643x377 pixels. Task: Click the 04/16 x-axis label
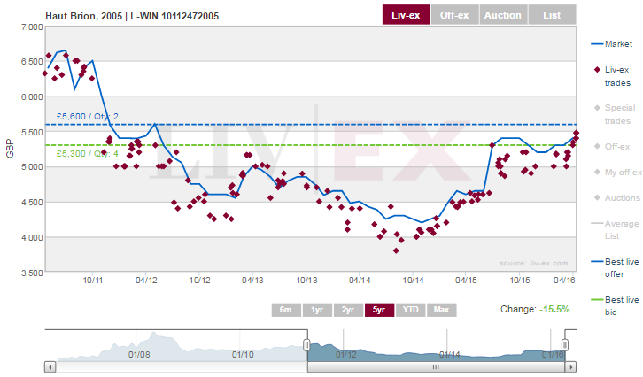pos(564,281)
